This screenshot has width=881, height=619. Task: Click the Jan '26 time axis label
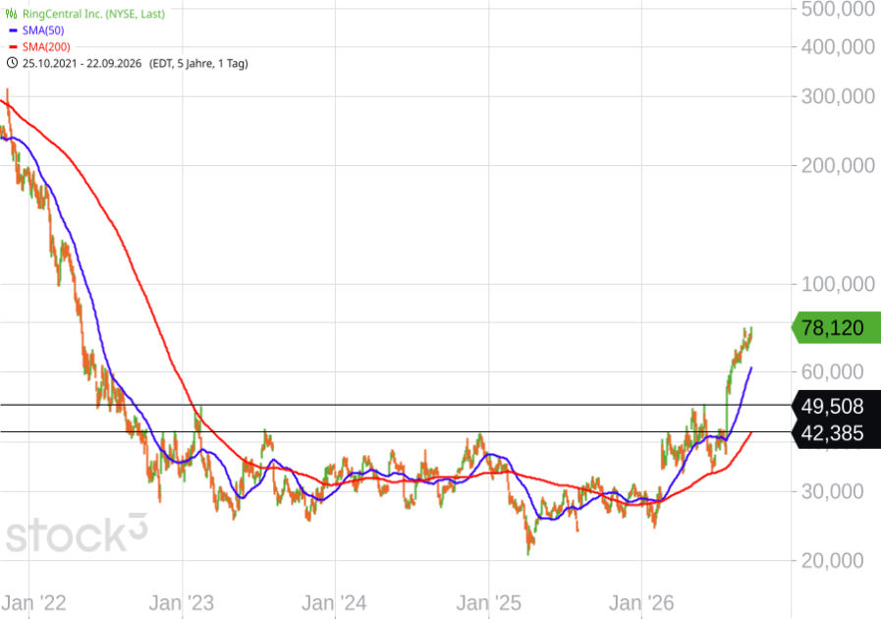click(x=641, y=603)
